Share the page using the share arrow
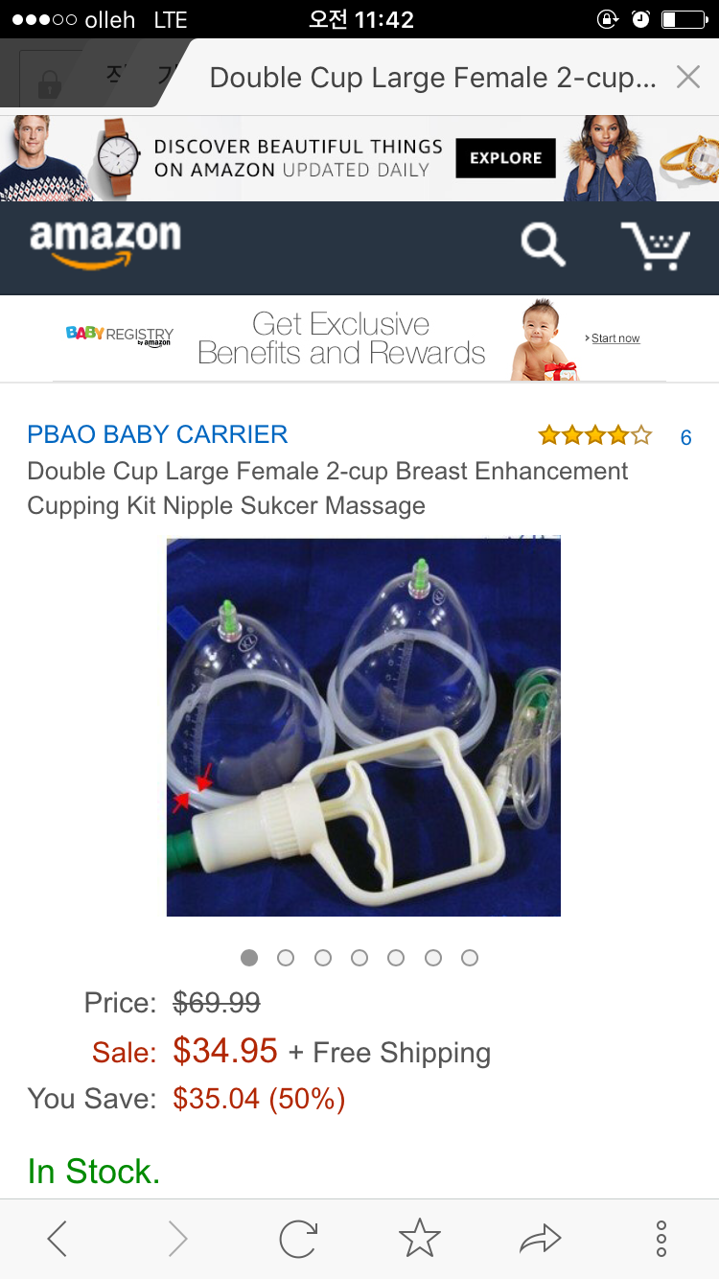This screenshot has height=1279, width=719. click(540, 1239)
